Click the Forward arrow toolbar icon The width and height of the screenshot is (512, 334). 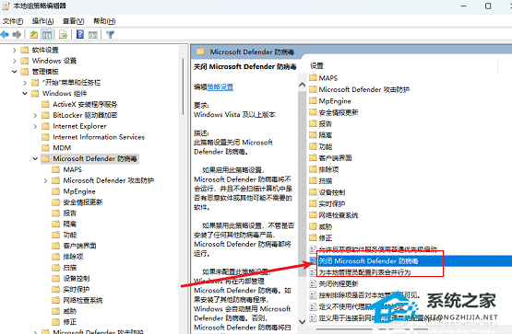coord(17,35)
